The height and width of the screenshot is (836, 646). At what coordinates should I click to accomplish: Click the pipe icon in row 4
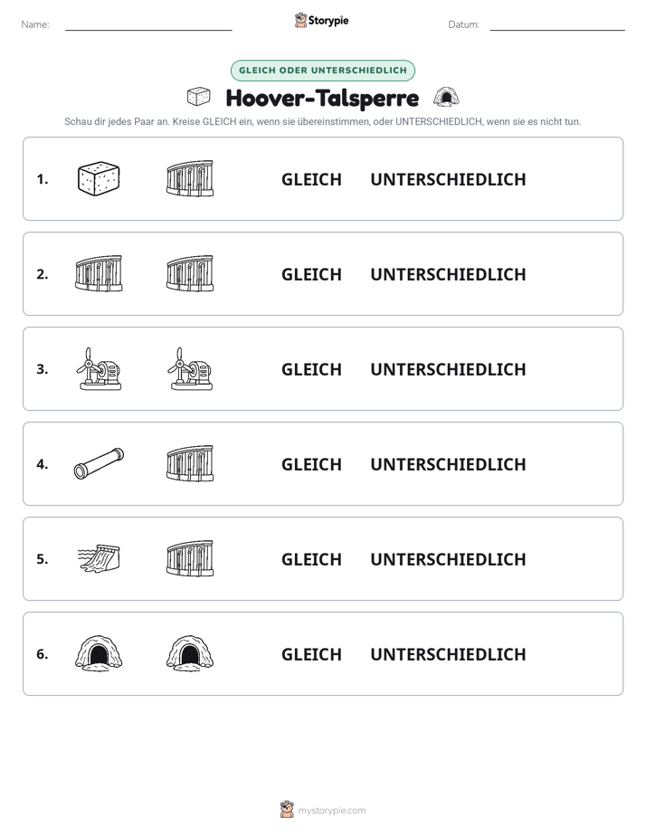[99, 463]
